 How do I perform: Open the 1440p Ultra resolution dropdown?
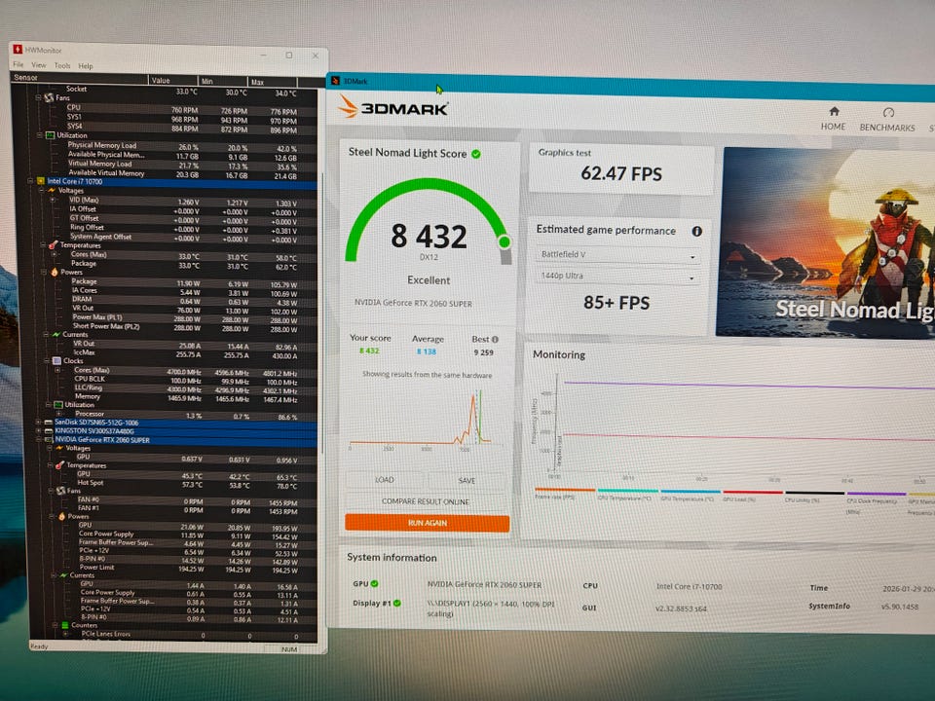click(617, 276)
